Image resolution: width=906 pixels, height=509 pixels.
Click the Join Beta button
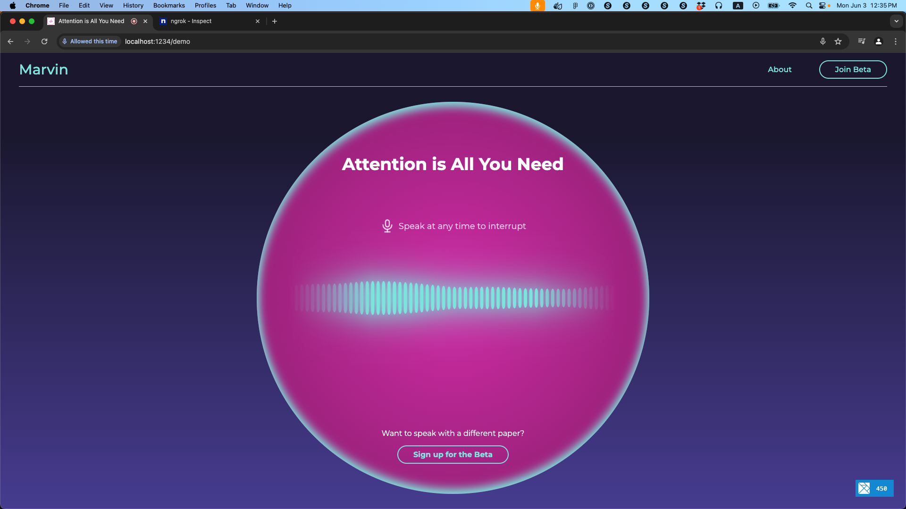click(x=852, y=69)
